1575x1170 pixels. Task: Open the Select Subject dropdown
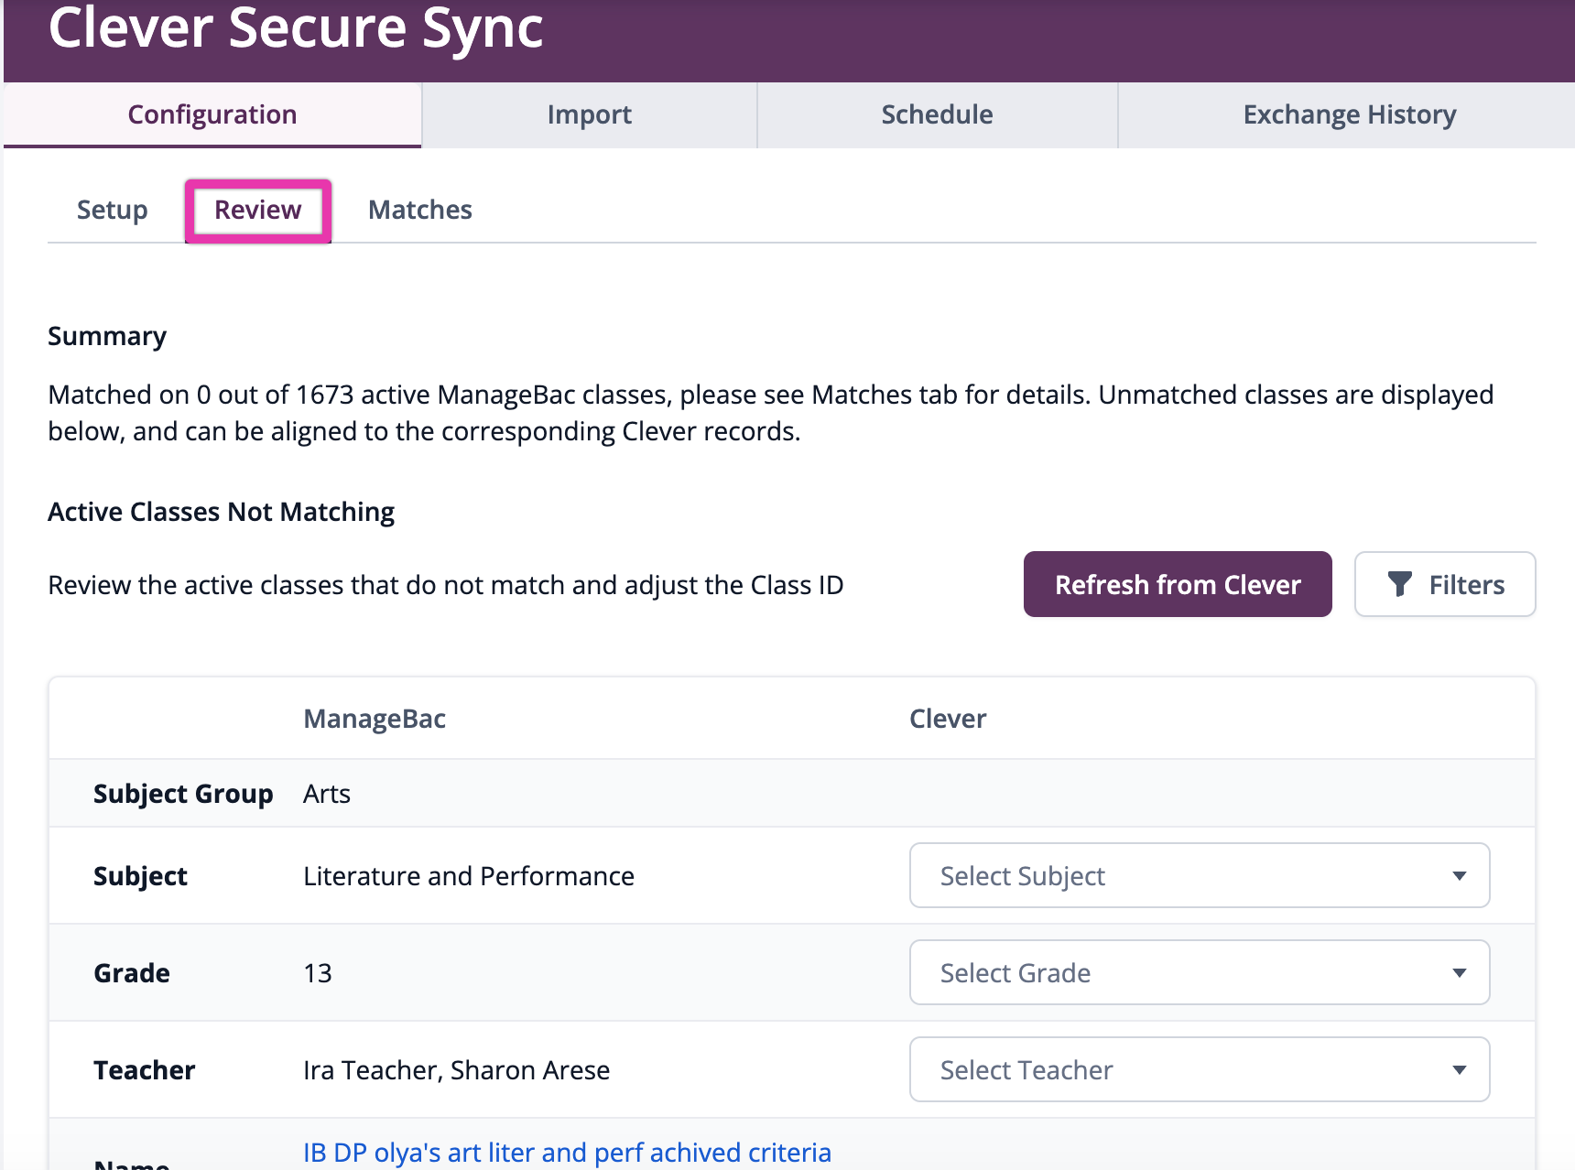[1200, 875]
